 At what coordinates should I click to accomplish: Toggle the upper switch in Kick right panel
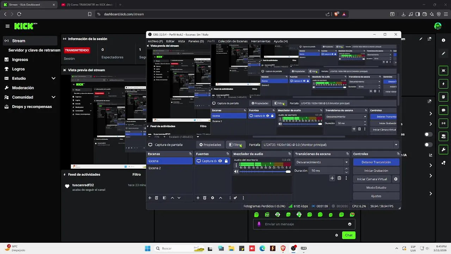428,134
